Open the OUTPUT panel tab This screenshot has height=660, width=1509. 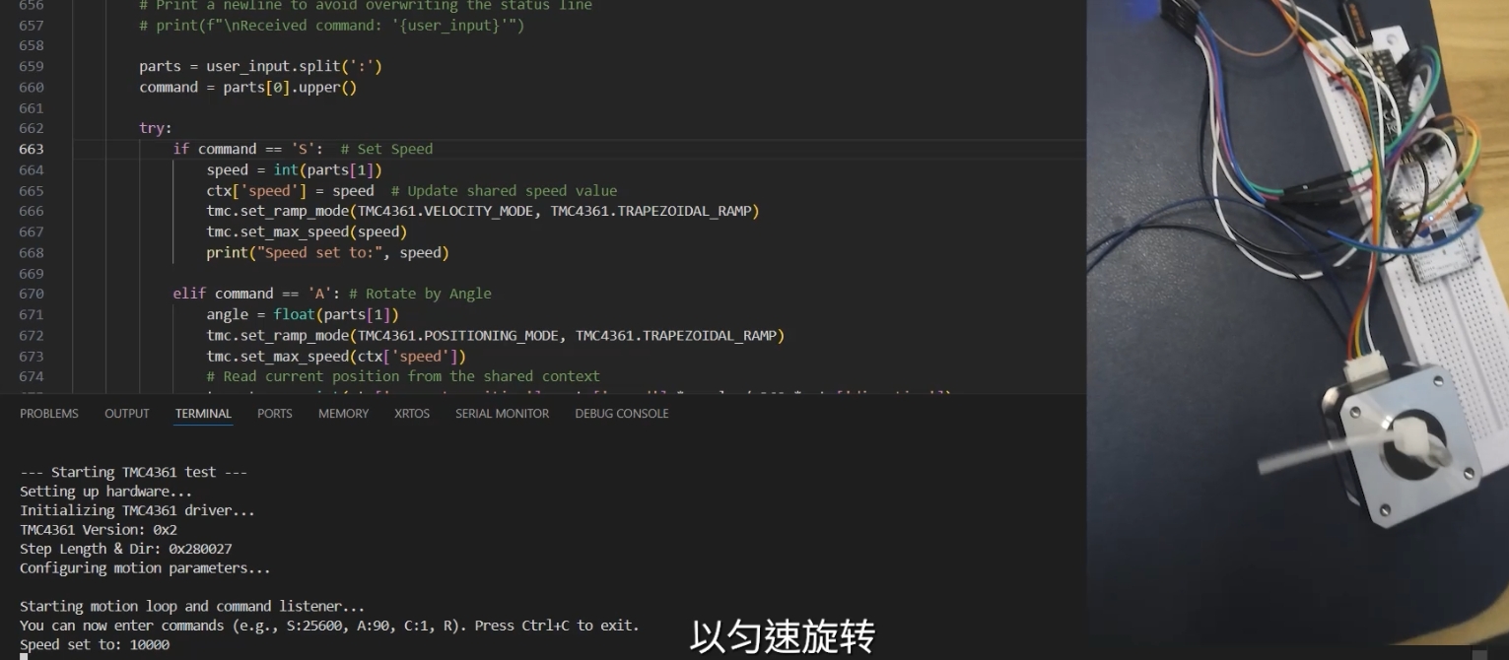point(127,414)
